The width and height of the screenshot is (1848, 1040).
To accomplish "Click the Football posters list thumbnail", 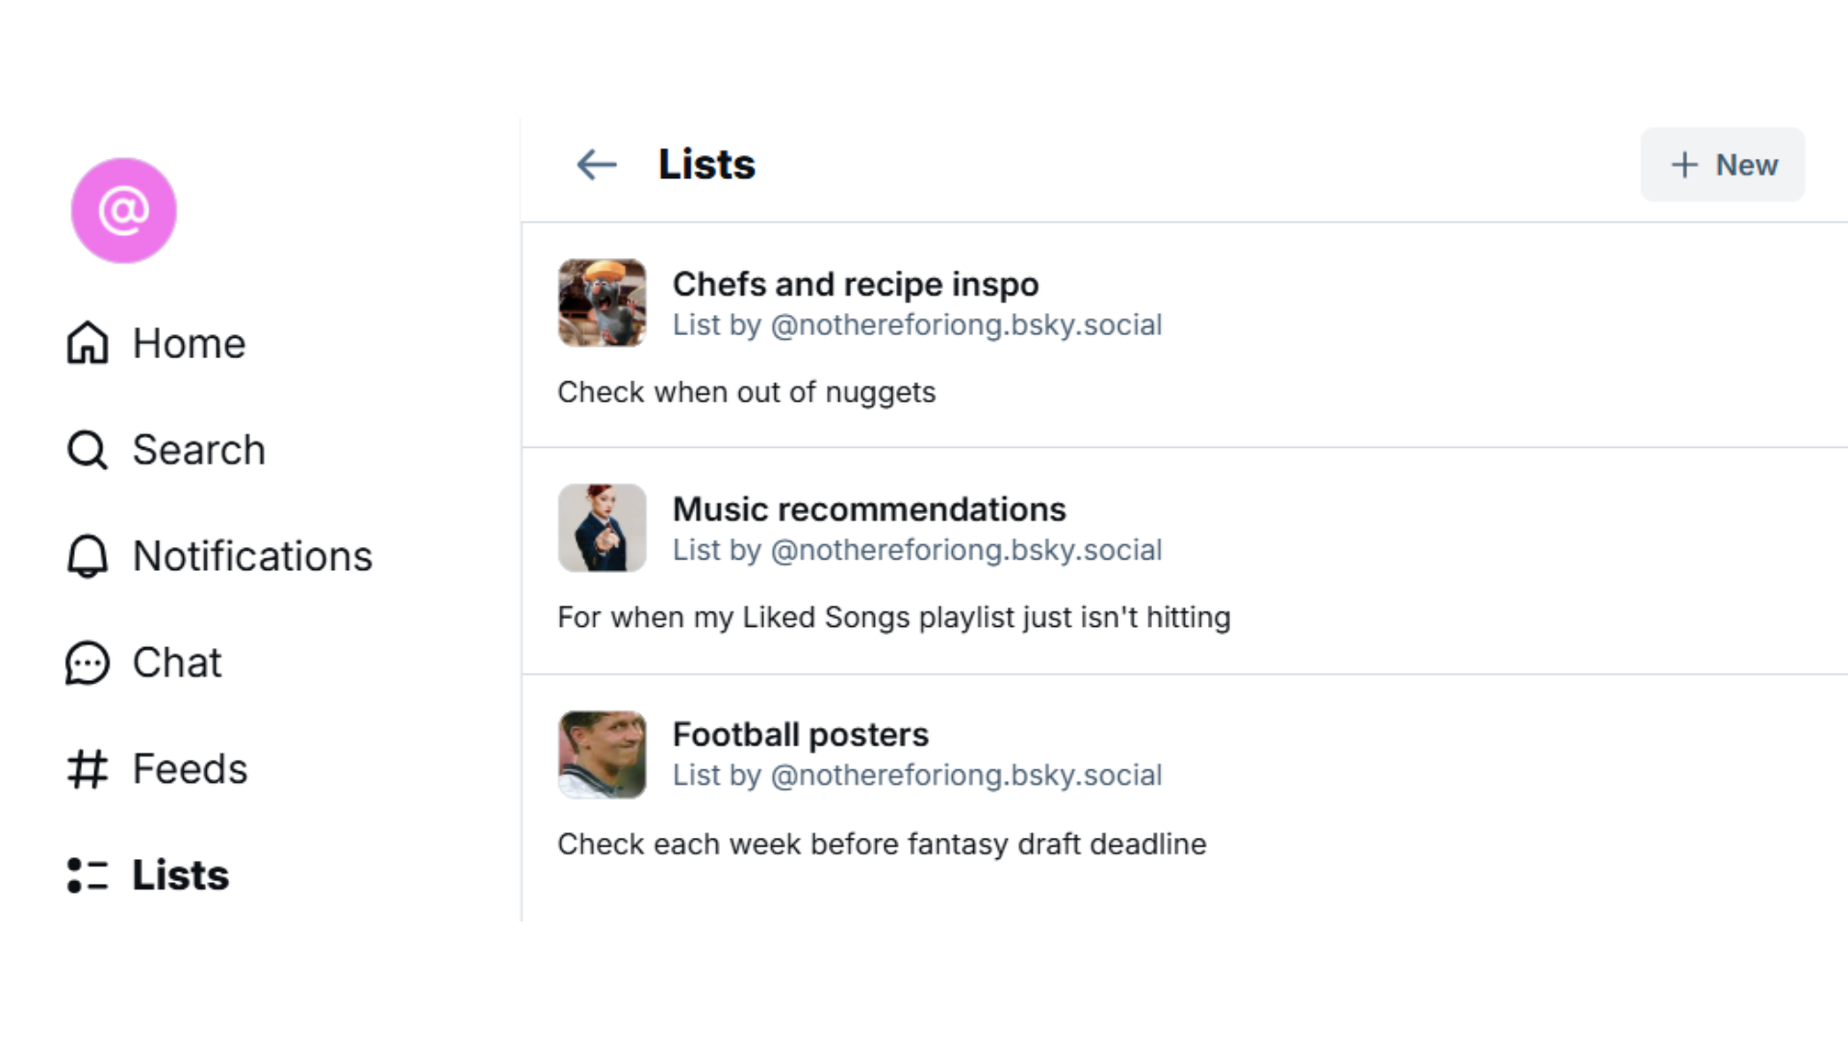I will [602, 754].
